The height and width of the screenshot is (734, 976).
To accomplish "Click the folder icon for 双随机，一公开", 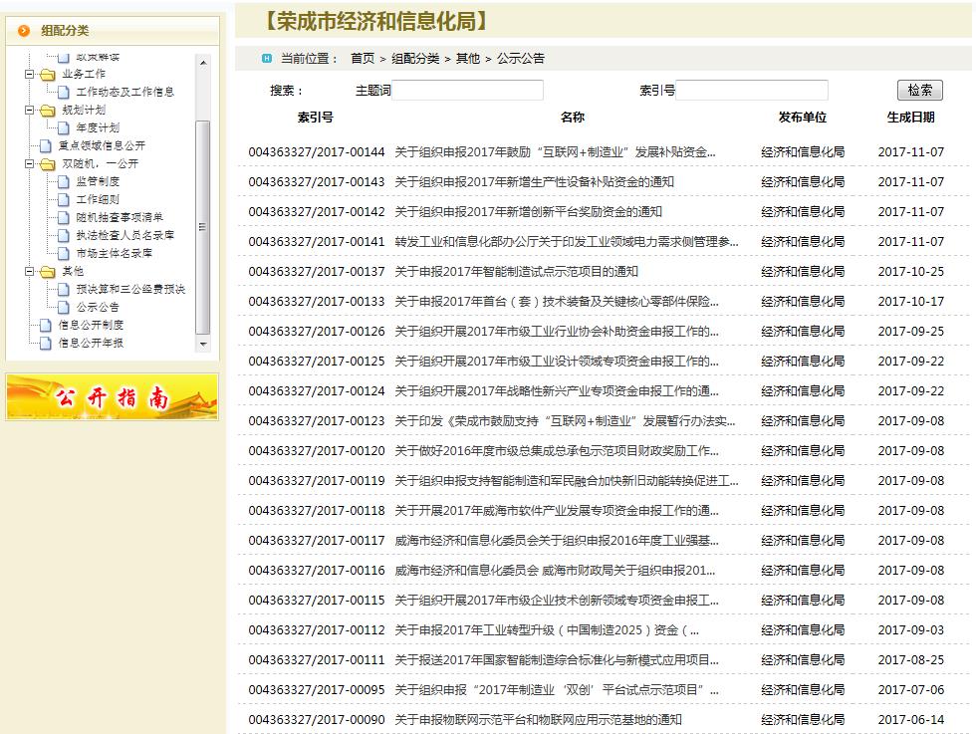I will tap(47, 164).
